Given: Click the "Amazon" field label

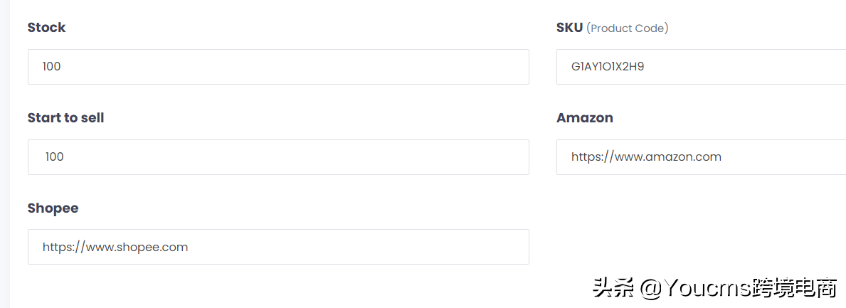Looking at the screenshot, I should [x=585, y=117].
